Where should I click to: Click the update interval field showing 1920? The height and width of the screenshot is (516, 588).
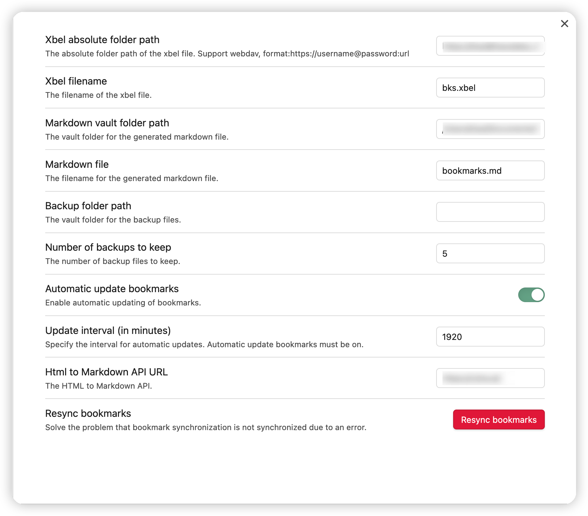(490, 337)
